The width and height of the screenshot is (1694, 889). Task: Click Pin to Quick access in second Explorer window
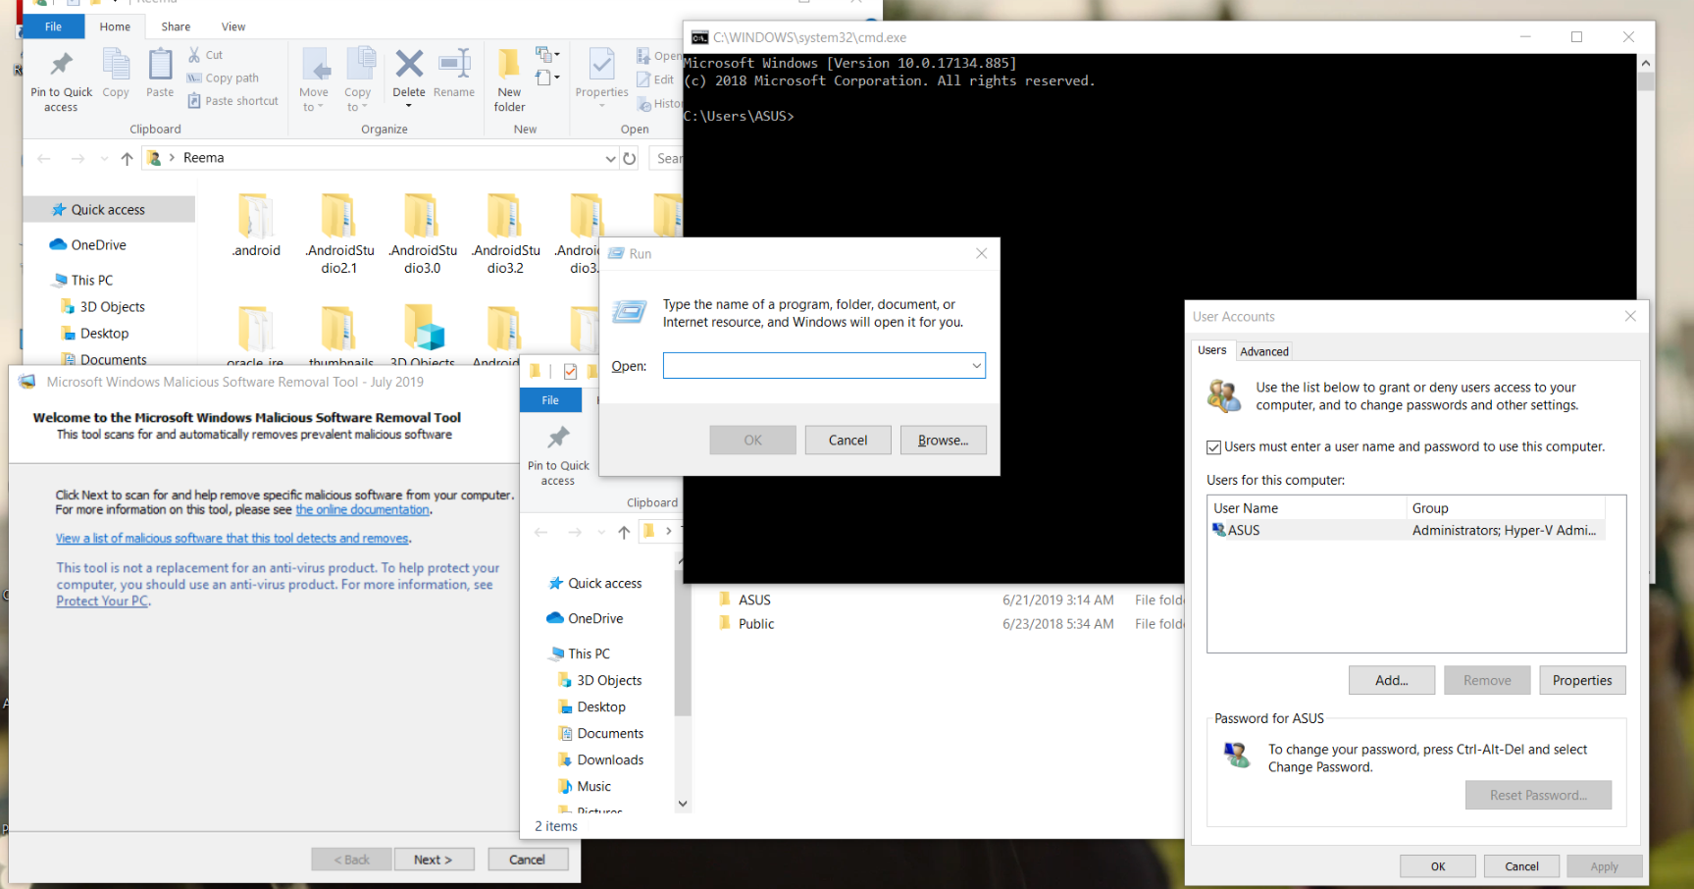(558, 453)
